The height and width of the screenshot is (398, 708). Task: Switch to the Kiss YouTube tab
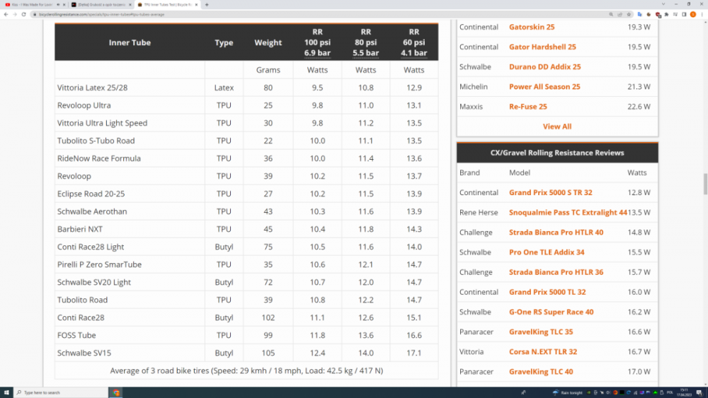(34, 4)
